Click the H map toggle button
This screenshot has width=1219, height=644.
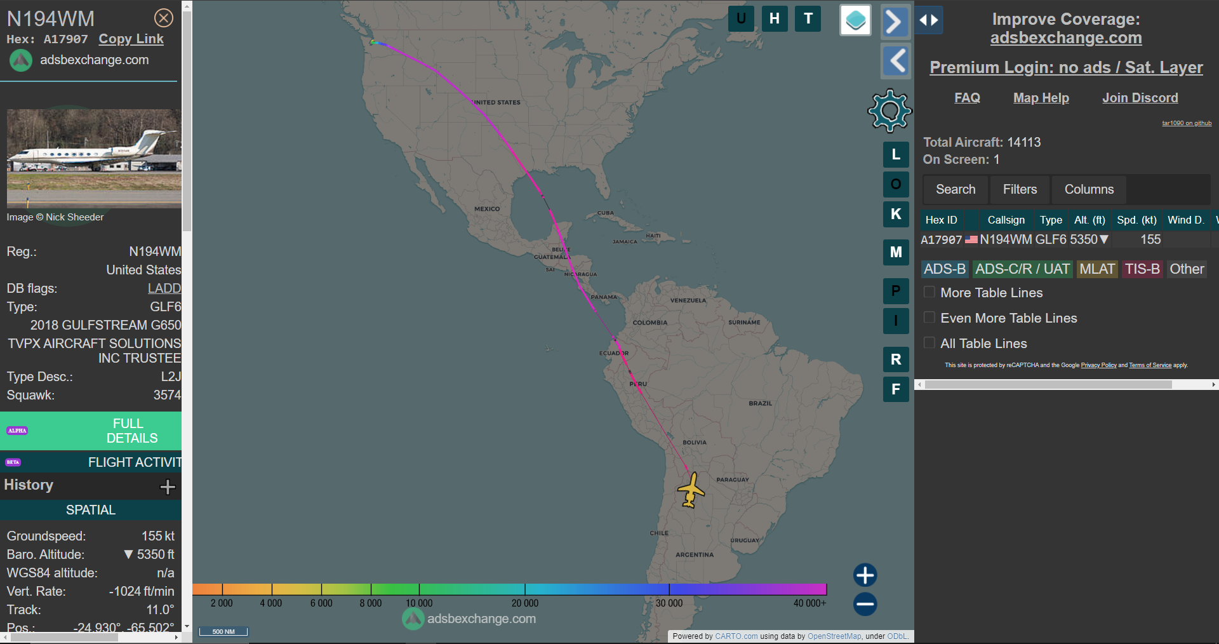point(775,18)
